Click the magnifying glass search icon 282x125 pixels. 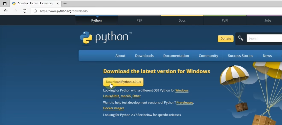[240, 38]
